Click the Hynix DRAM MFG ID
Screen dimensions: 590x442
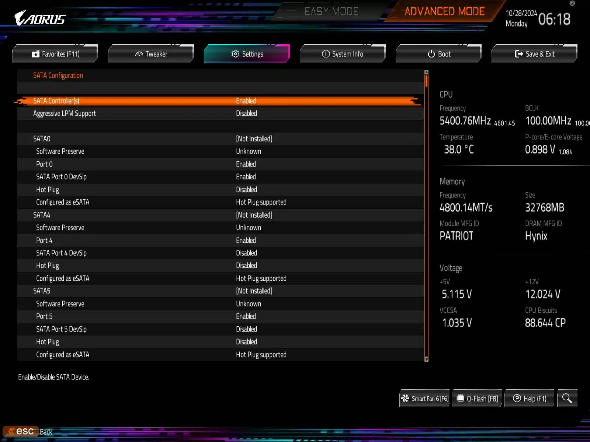pos(536,236)
